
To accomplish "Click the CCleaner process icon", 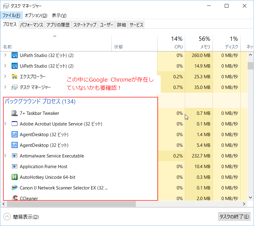I will [15, 198].
